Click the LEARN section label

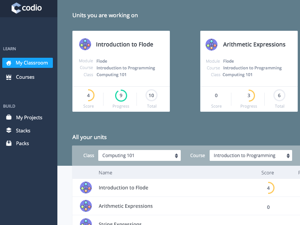click(9, 49)
